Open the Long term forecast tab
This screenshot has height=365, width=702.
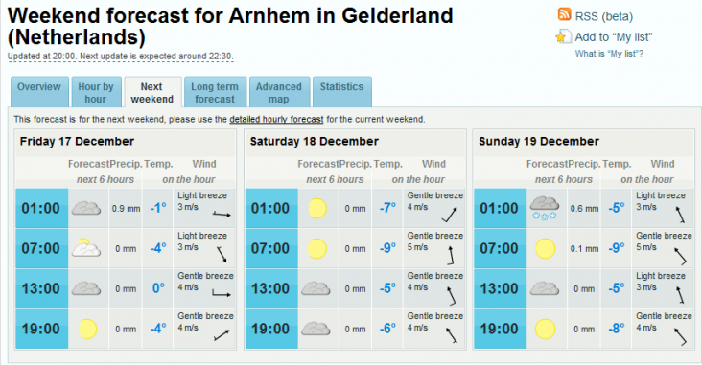click(x=215, y=92)
